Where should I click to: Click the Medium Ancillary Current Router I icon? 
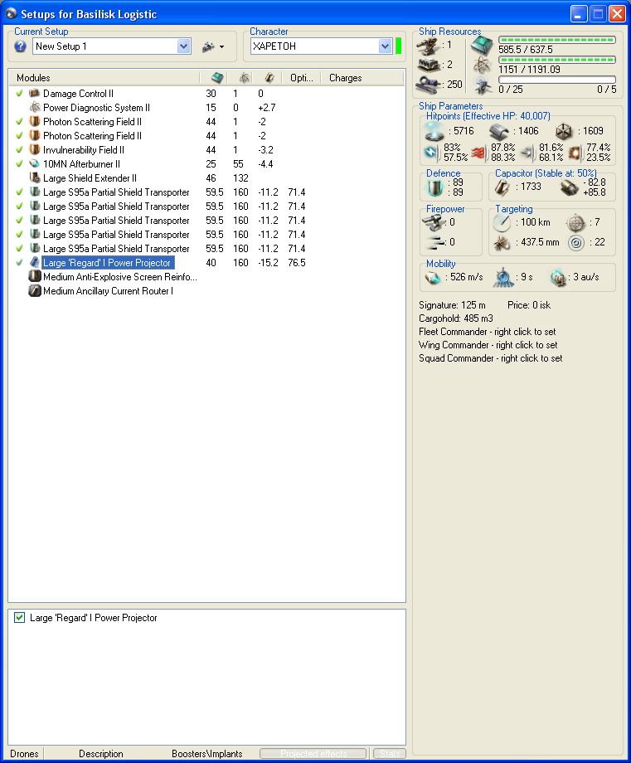(35, 290)
